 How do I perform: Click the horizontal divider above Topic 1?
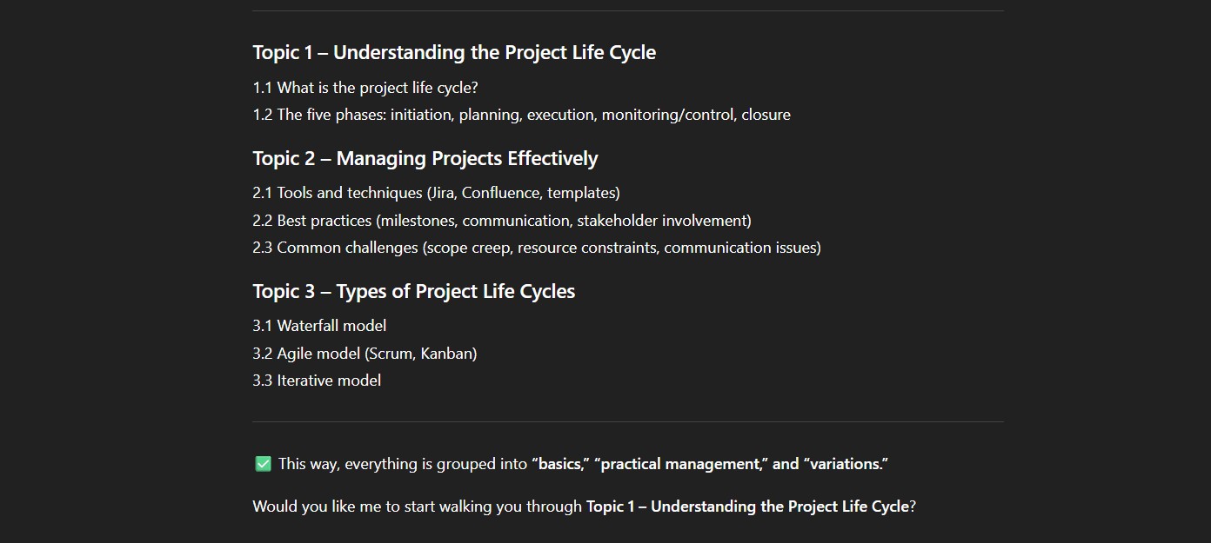point(628,11)
